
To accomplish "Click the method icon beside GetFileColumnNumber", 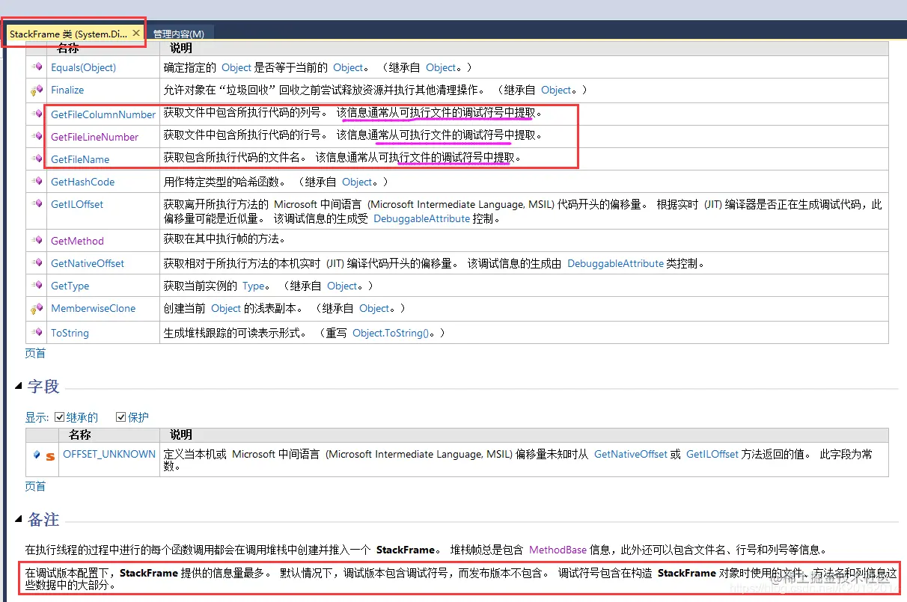I will [37, 114].
